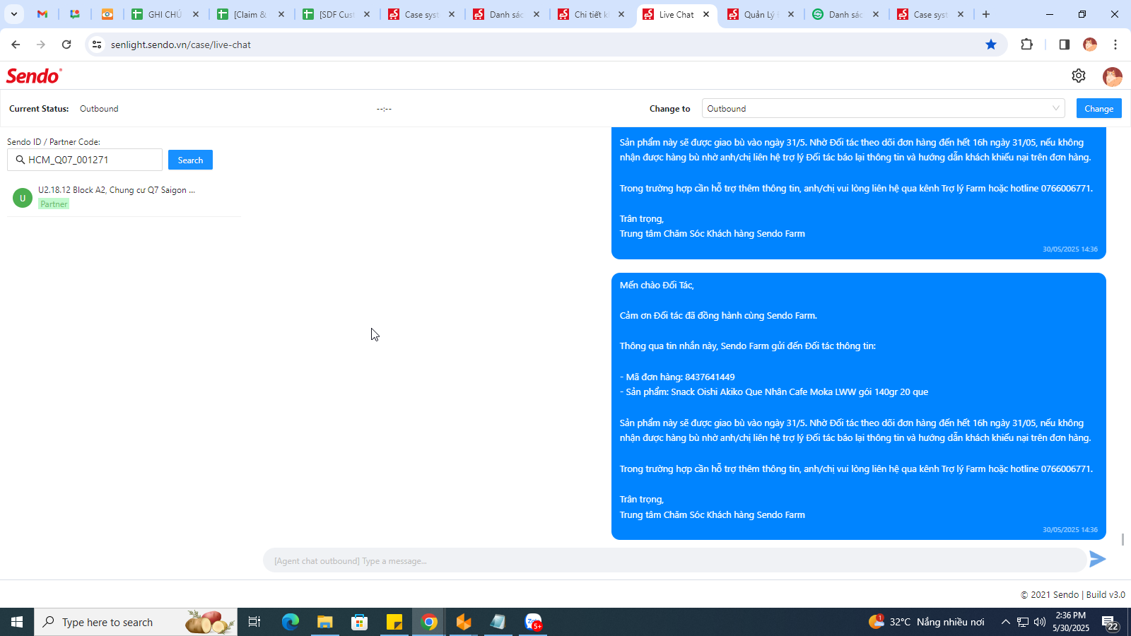The width and height of the screenshot is (1131, 636).
Task: Open Task View on the taskbar
Action: coord(254,622)
